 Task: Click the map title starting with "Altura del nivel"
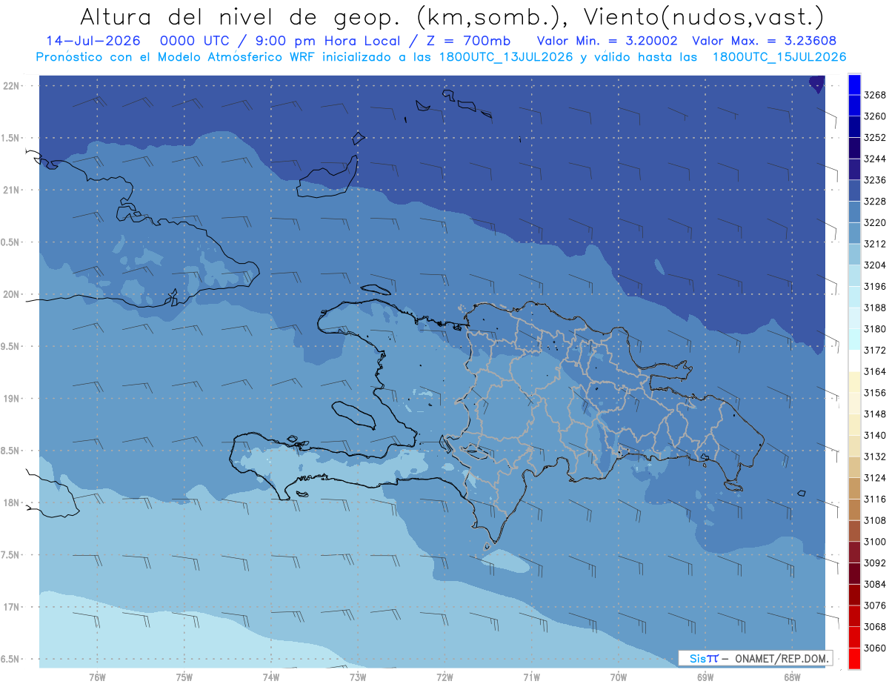pos(451,16)
